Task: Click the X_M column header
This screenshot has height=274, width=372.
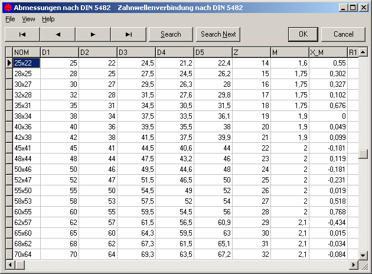Action: tap(328, 53)
